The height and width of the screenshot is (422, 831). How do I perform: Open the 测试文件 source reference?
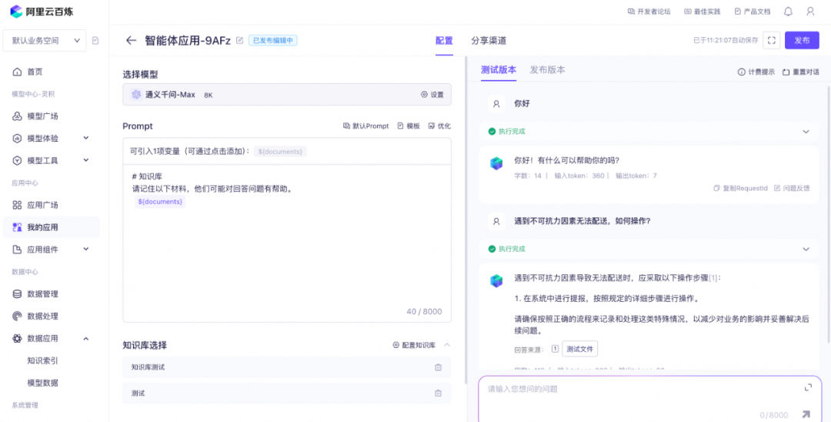tap(580, 350)
